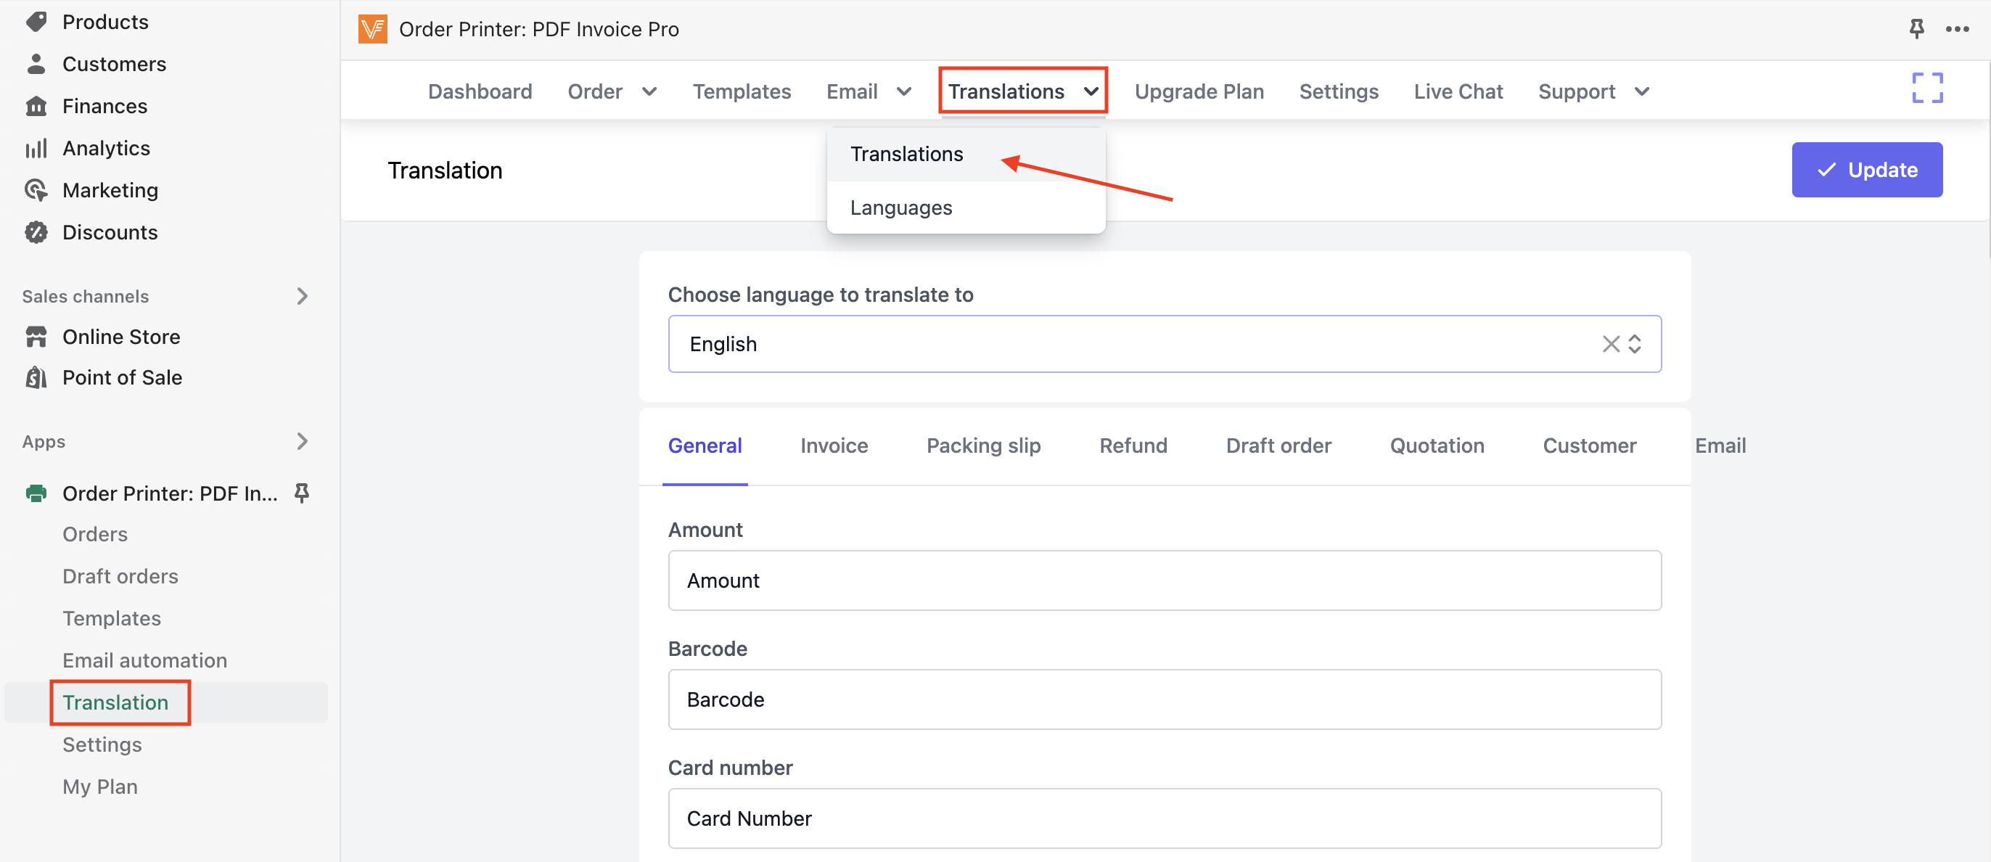Open the Upgrade Plan link
Screen dimensions: 1991x862
[1199, 91]
